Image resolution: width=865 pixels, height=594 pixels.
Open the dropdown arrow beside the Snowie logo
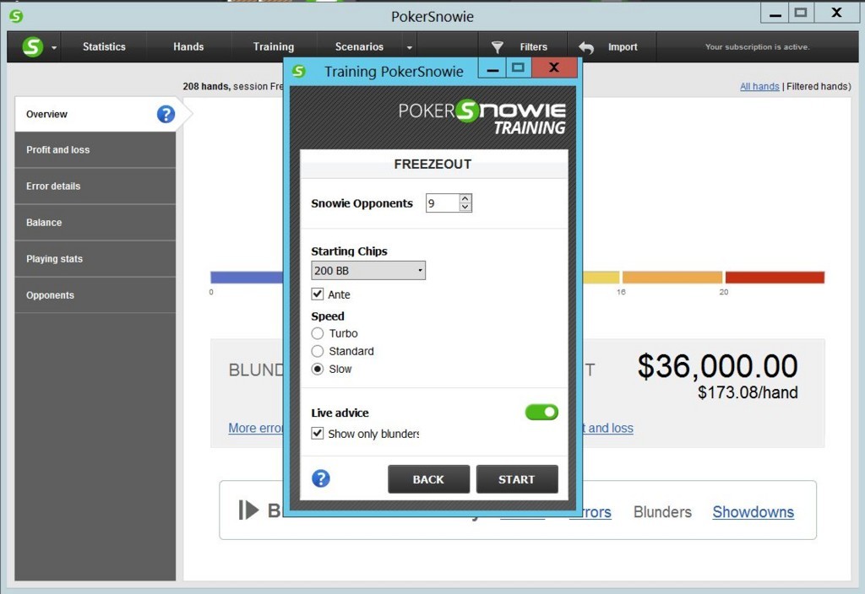click(54, 48)
